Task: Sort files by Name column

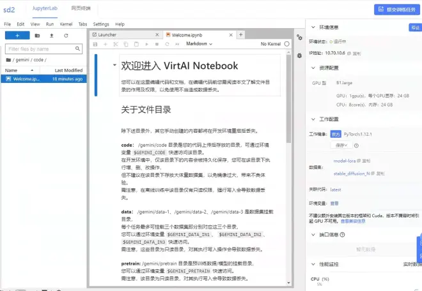Action: point(20,70)
